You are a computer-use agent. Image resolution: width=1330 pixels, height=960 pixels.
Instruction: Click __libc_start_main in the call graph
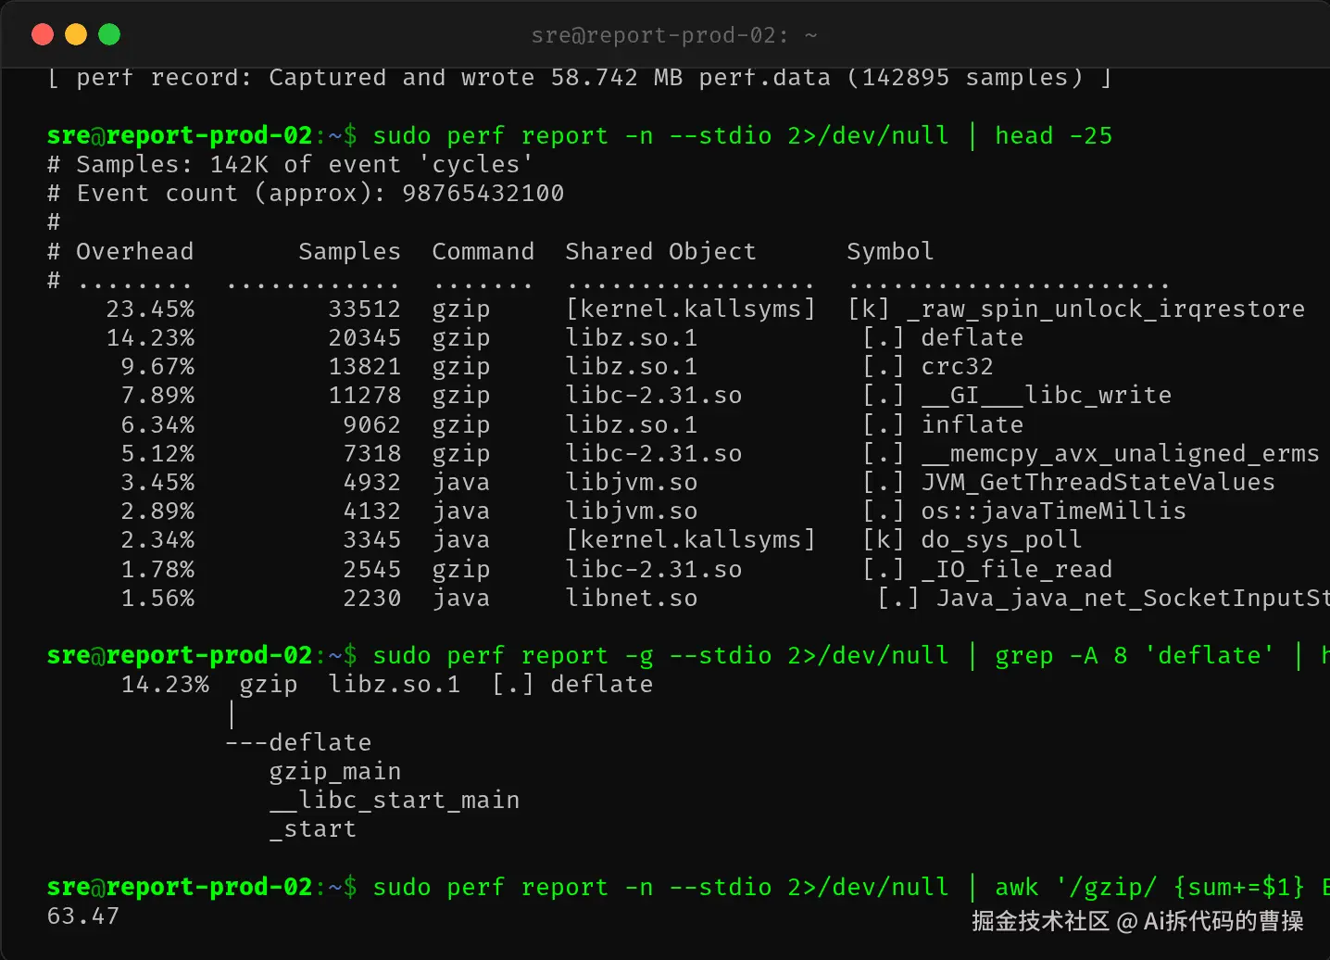[395, 800]
